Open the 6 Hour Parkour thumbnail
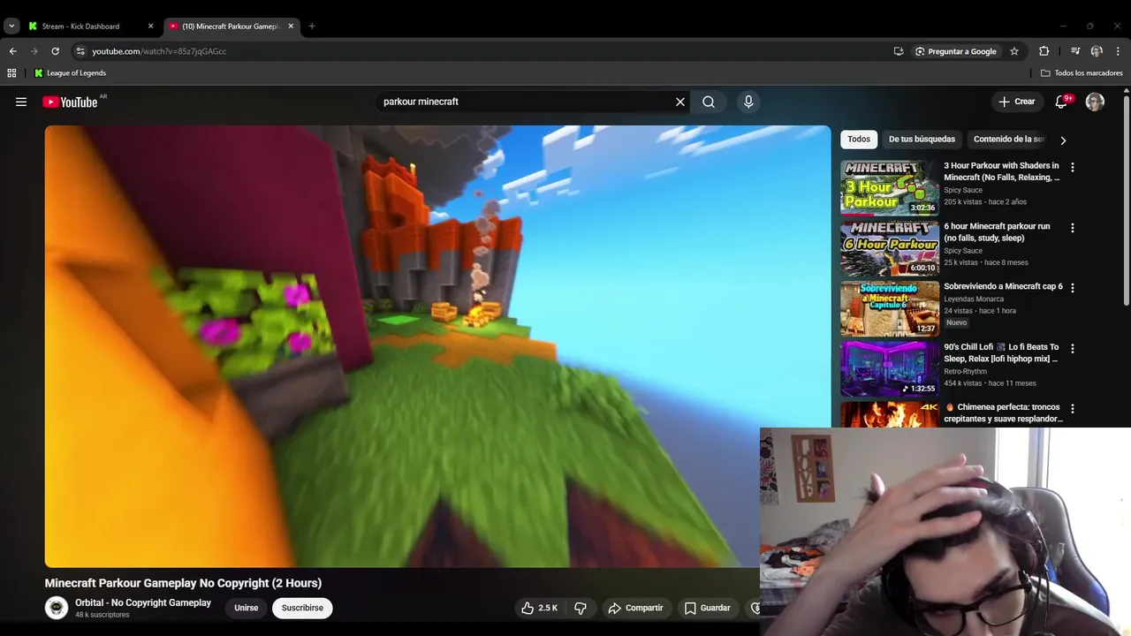Image resolution: width=1131 pixels, height=636 pixels. 889,248
